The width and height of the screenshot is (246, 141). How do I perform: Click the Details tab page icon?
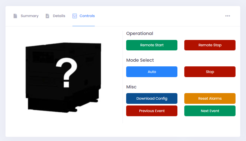click(x=47, y=16)
